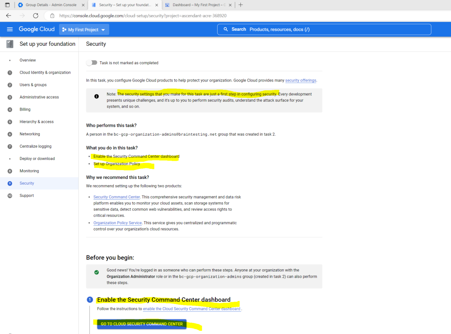Viewport: 451px width, 334px height.
Task: Click the Security page heading
Action: (96, 44)
